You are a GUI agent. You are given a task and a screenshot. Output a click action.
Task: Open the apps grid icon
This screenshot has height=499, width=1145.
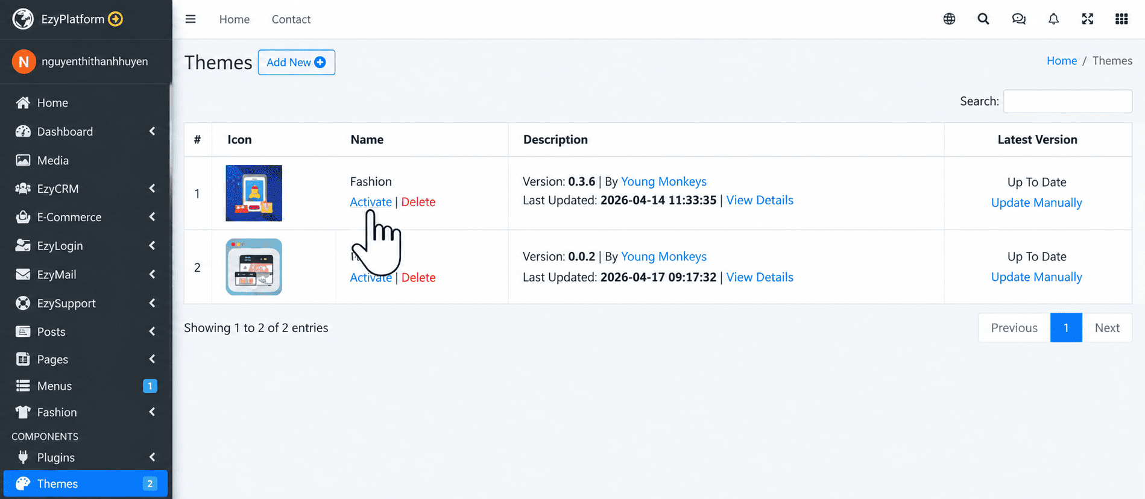1121,19
